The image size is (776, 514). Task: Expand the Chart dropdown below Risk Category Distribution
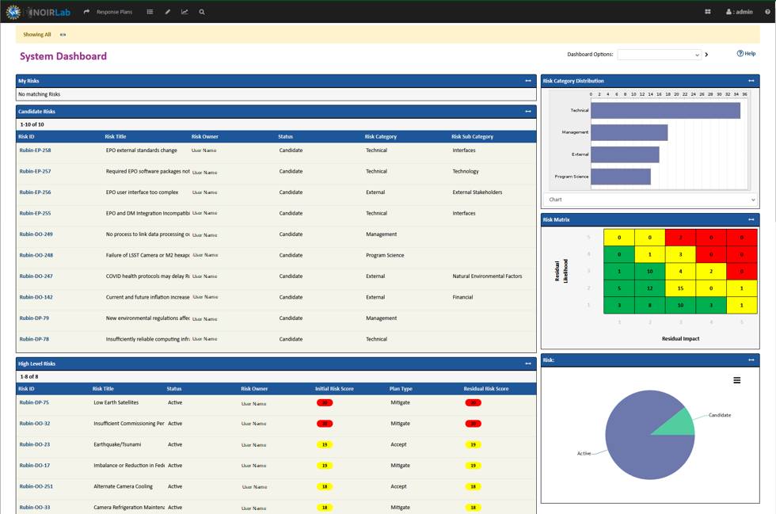650,199
